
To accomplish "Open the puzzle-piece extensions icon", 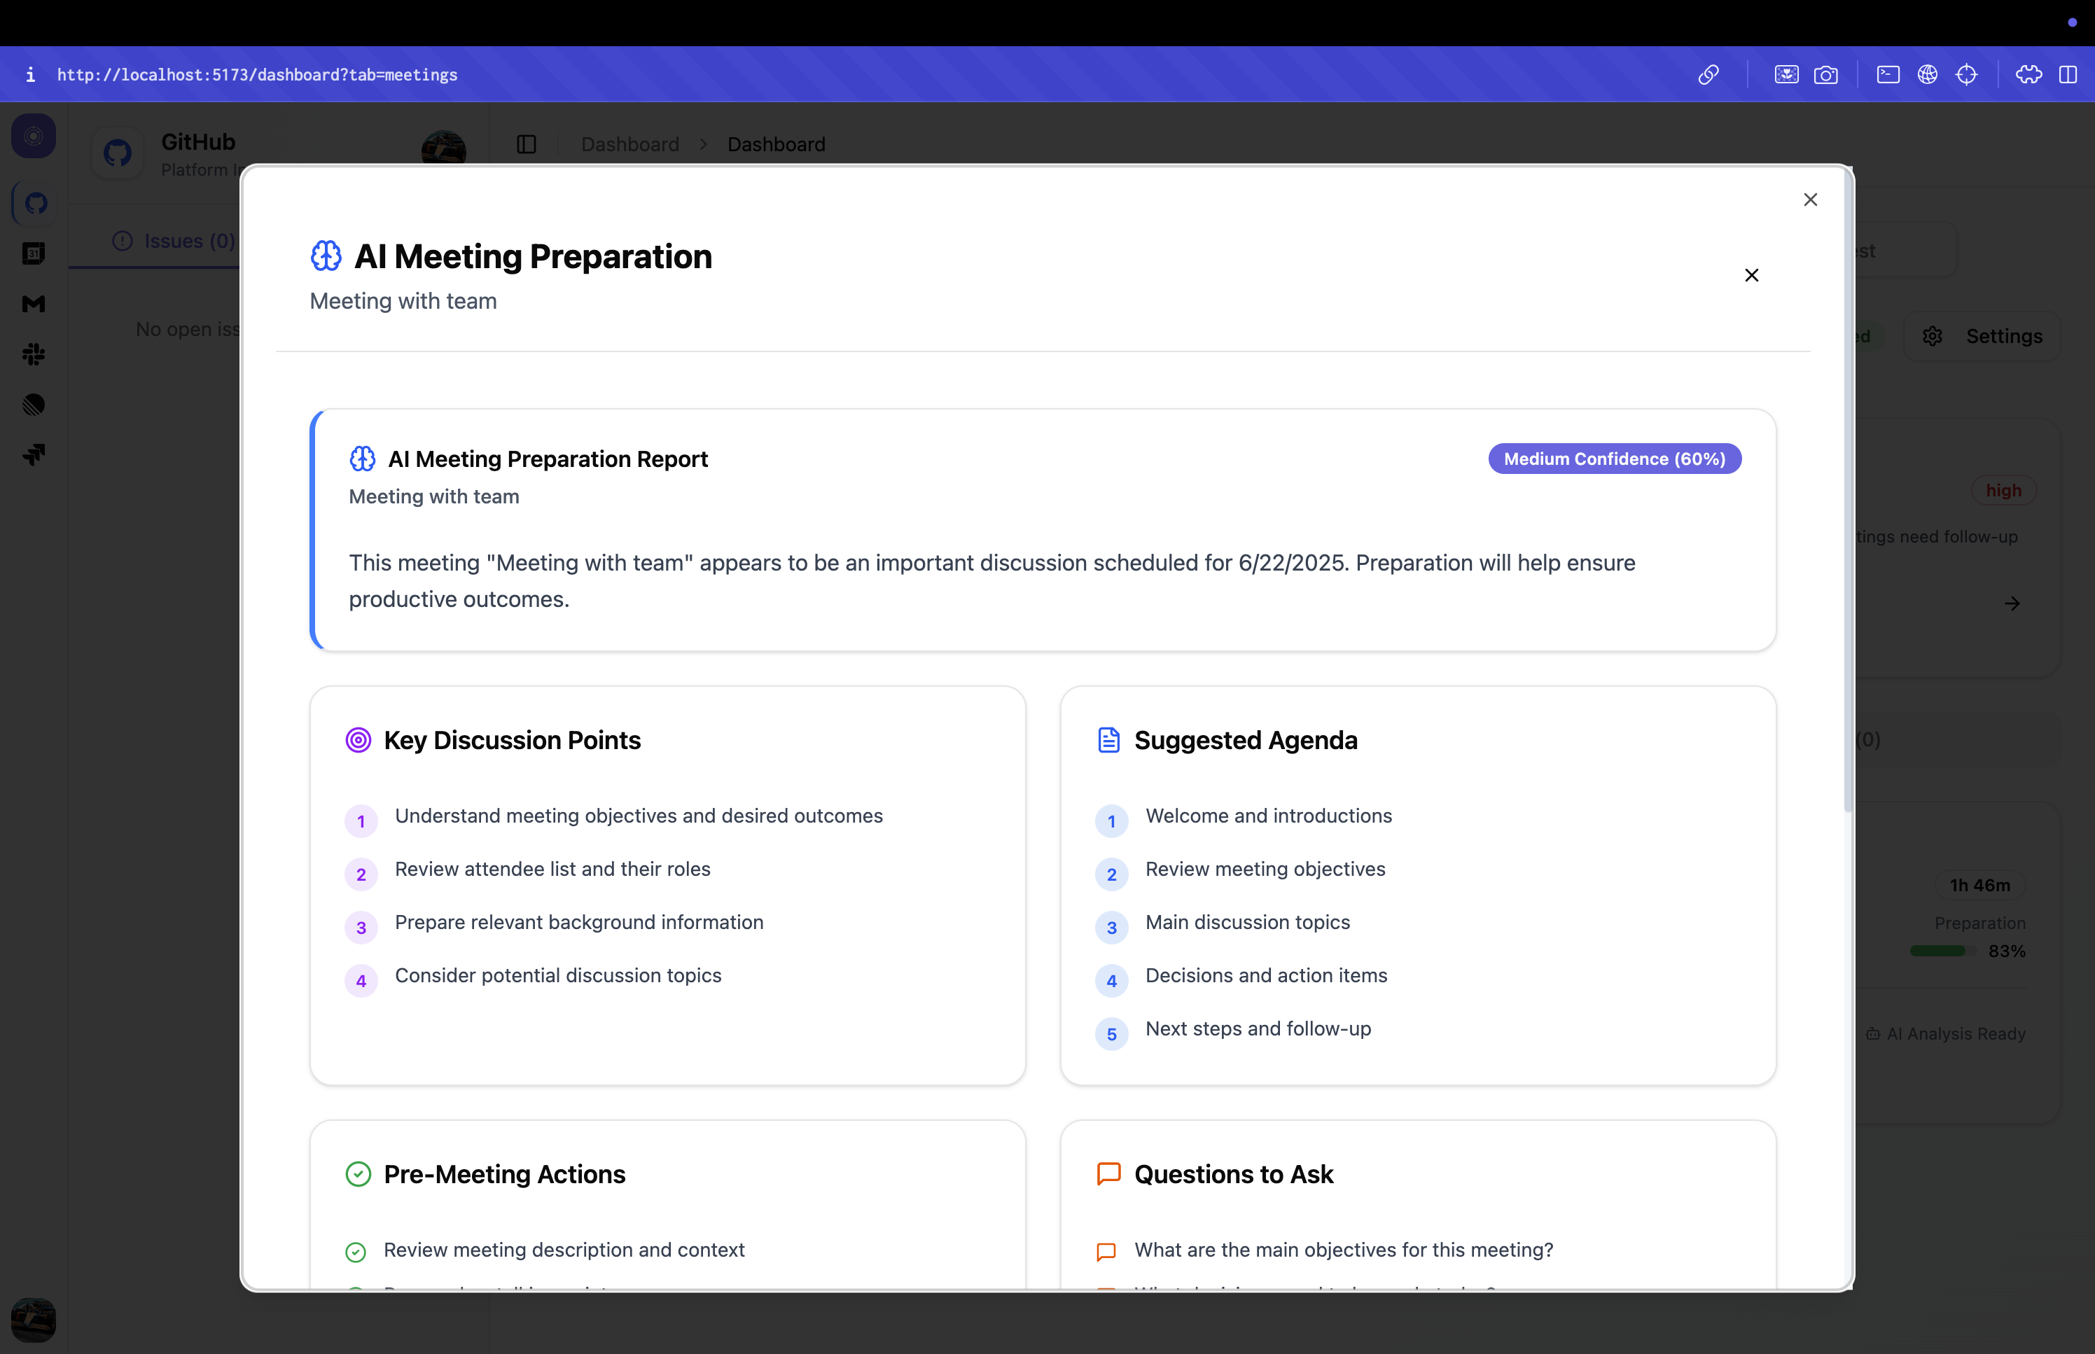I will click(2028, 75).
